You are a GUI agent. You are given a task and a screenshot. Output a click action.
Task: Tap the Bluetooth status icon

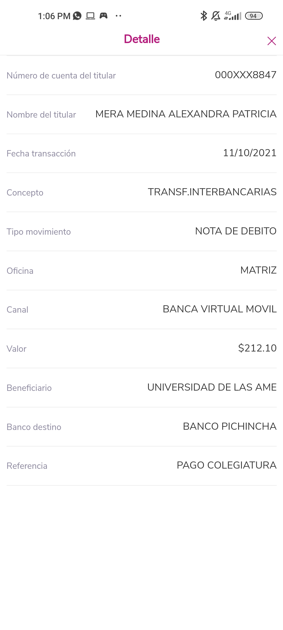pyautogui.click(x=204, y=16)
